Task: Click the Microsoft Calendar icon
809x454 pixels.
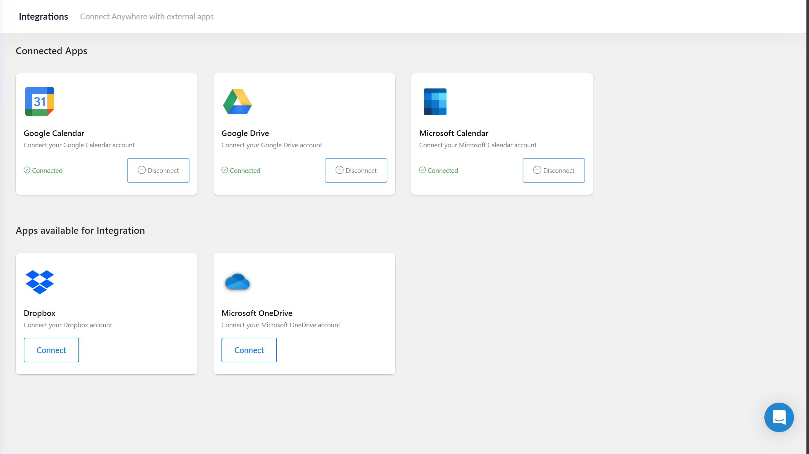Action: point(435,101)
